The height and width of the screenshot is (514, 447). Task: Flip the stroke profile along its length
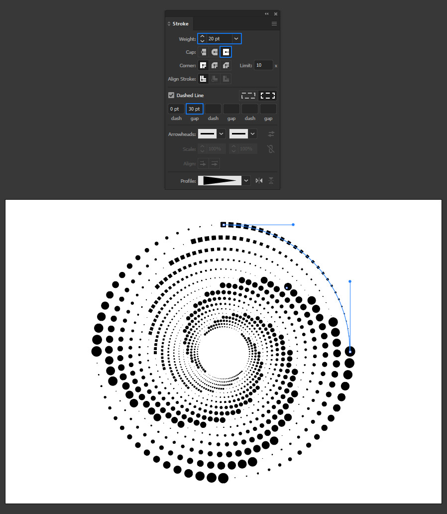tap(259, 181)
